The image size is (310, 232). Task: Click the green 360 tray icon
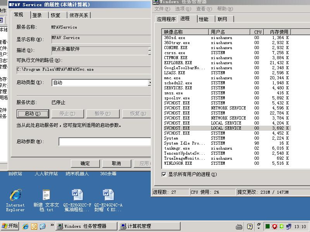click(x=282, y=226)
